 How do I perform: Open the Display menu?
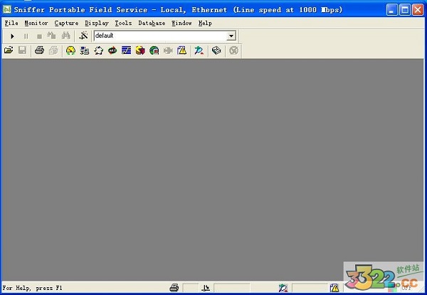[97, 23]
